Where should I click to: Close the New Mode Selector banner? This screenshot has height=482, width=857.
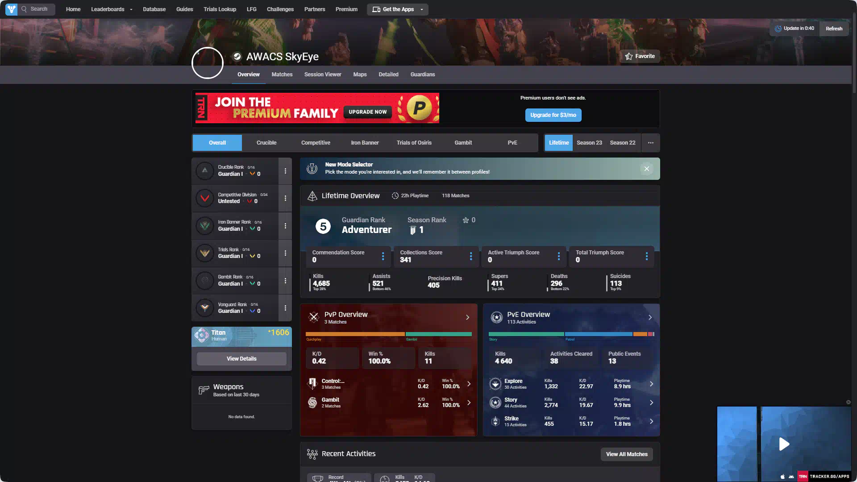pos(646,169)
